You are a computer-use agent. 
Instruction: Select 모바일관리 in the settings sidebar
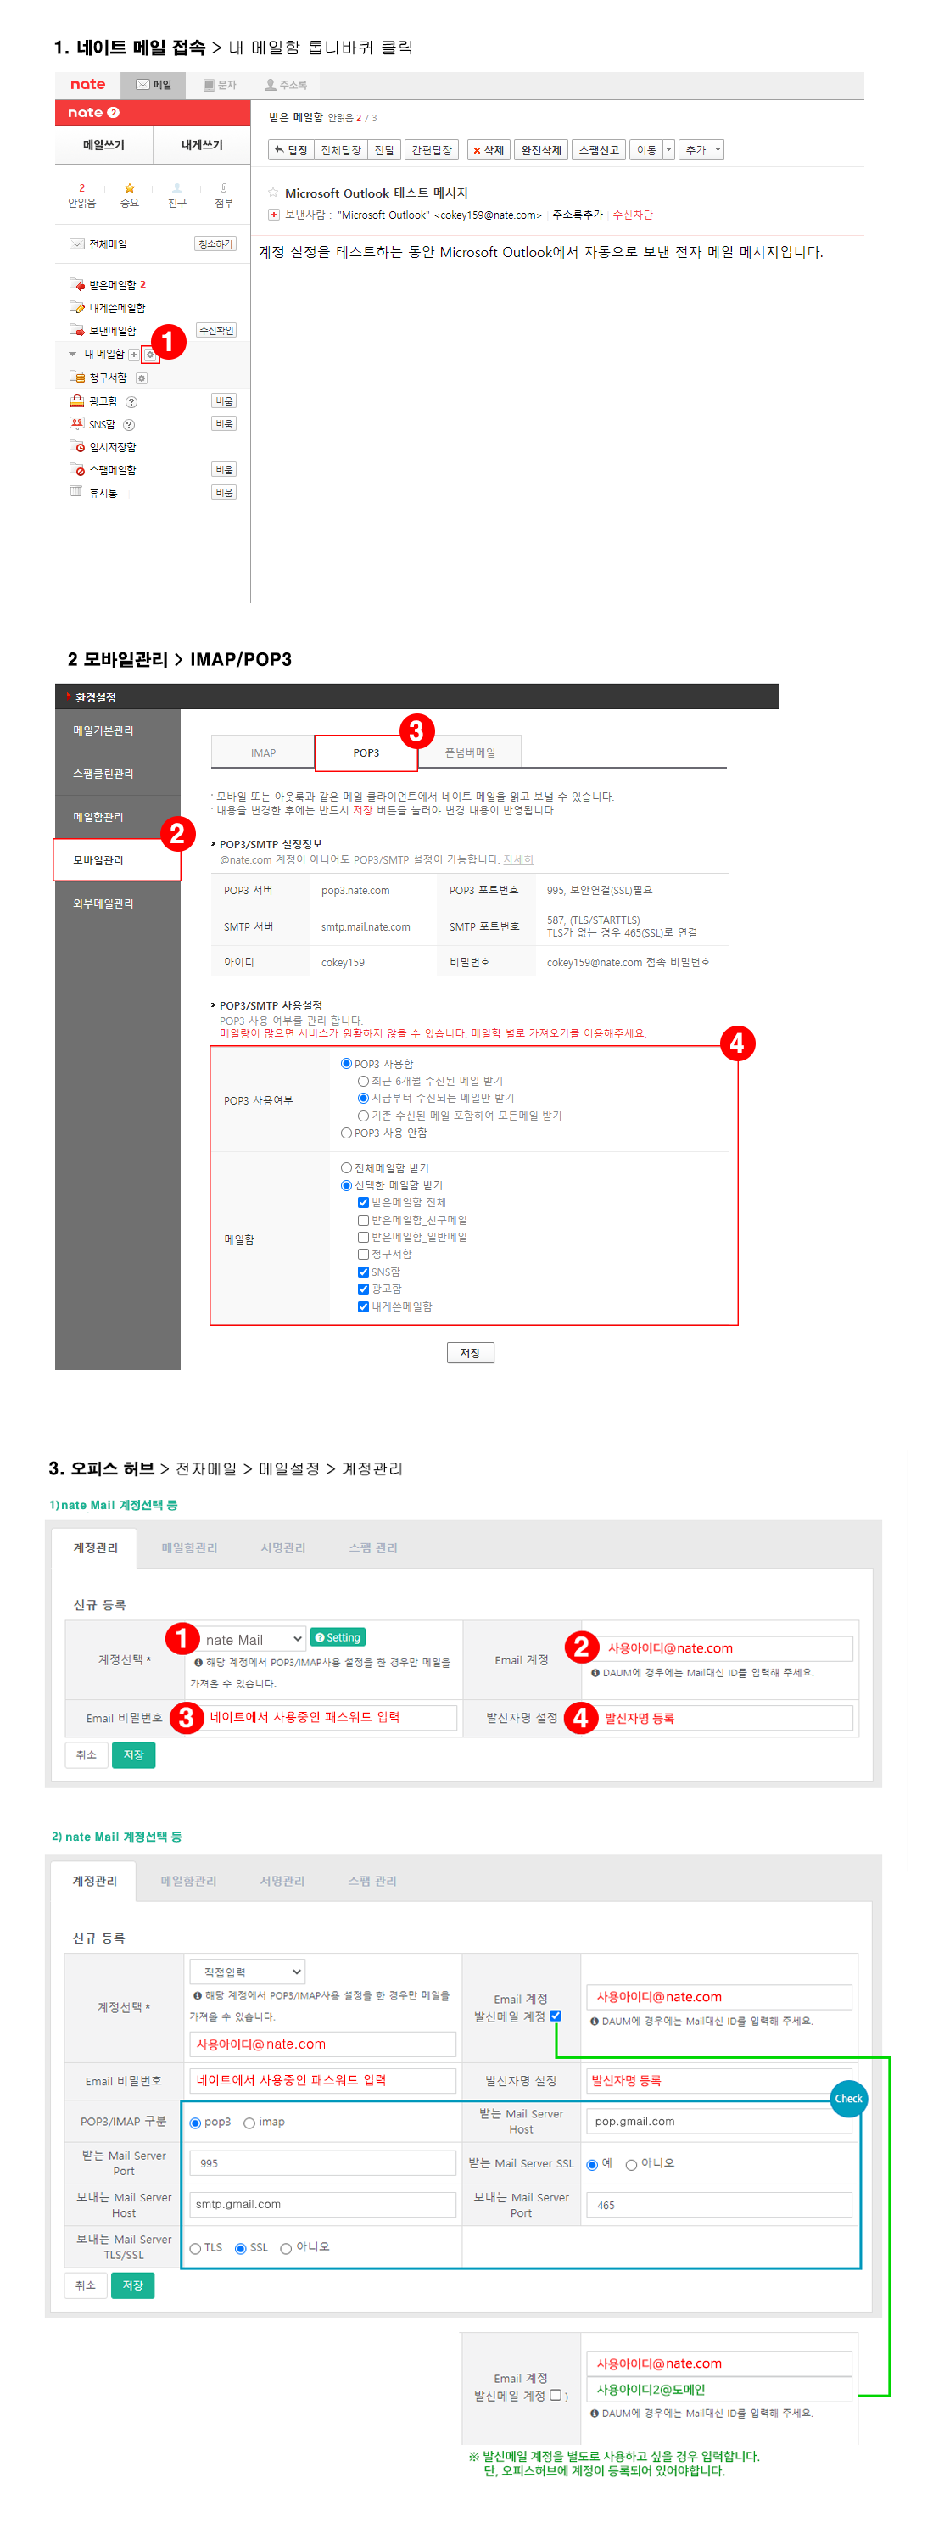tap(116, 859)
